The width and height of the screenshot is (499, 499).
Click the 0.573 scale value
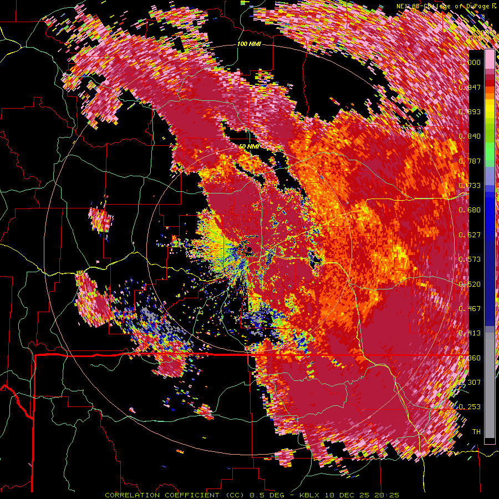point(470,259)
